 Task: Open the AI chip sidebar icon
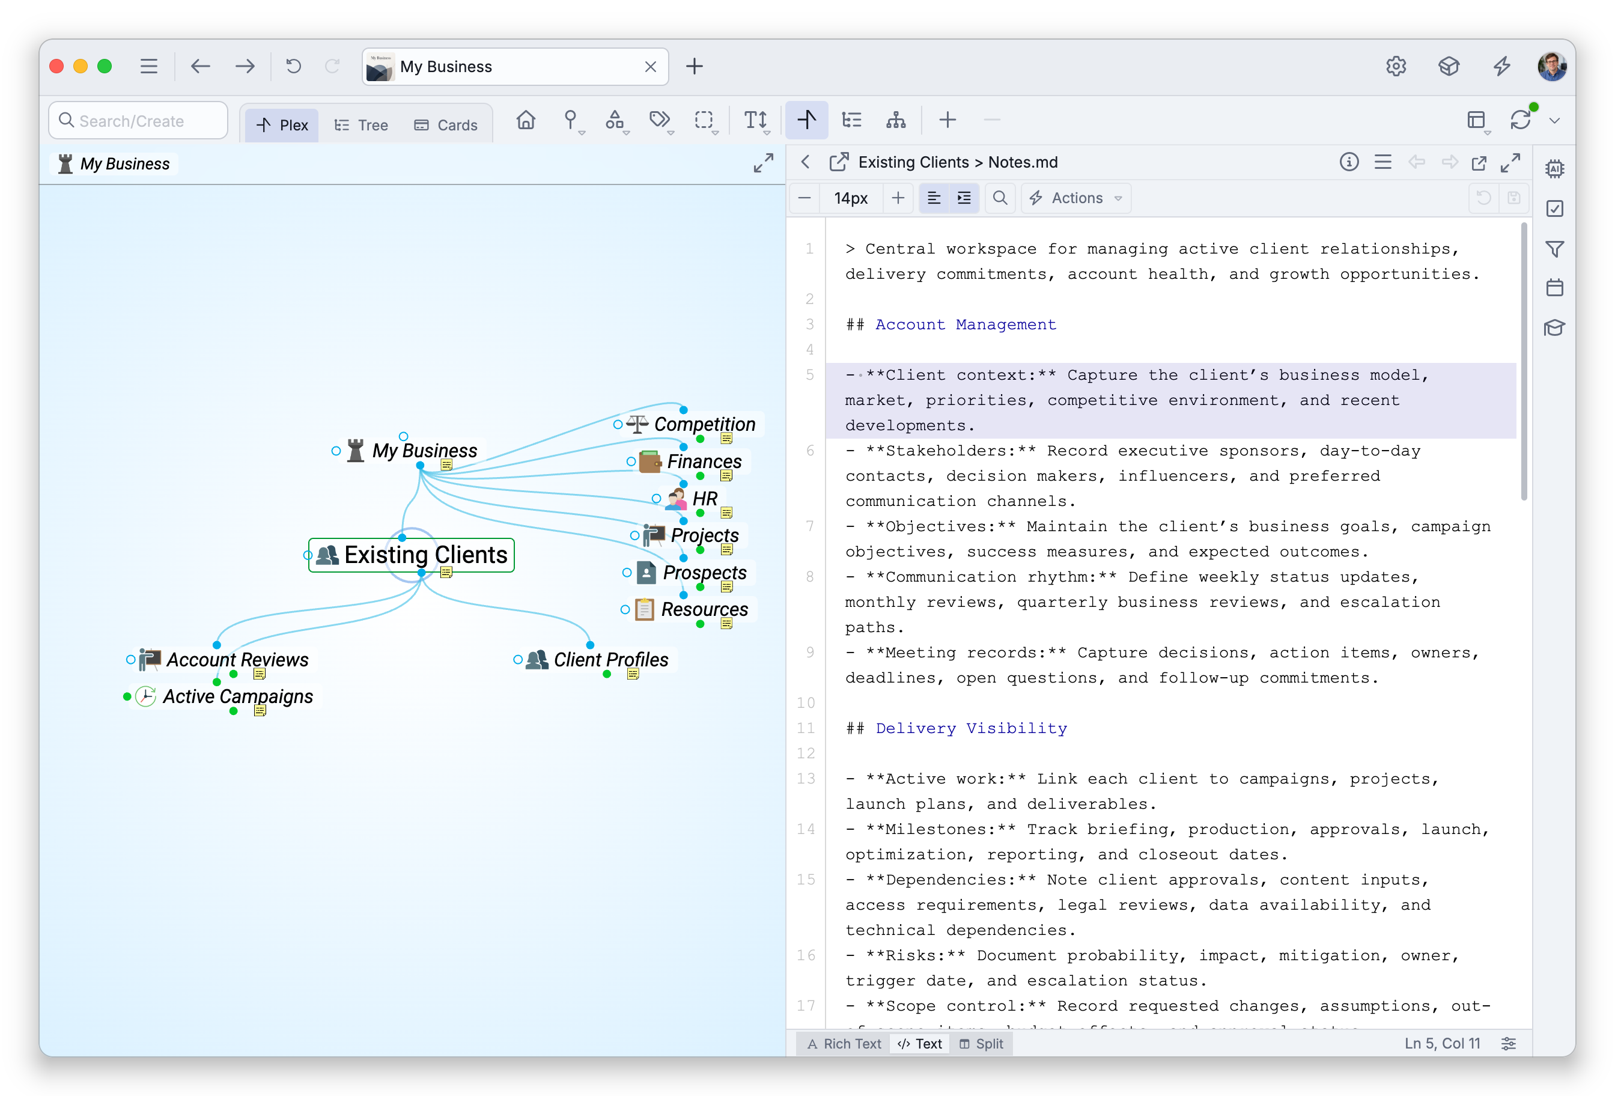1554,168
